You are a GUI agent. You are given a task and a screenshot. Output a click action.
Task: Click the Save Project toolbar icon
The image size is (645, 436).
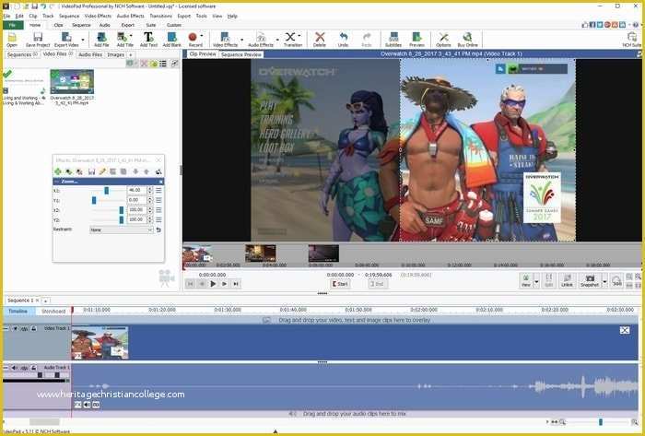tap(38, 40)
